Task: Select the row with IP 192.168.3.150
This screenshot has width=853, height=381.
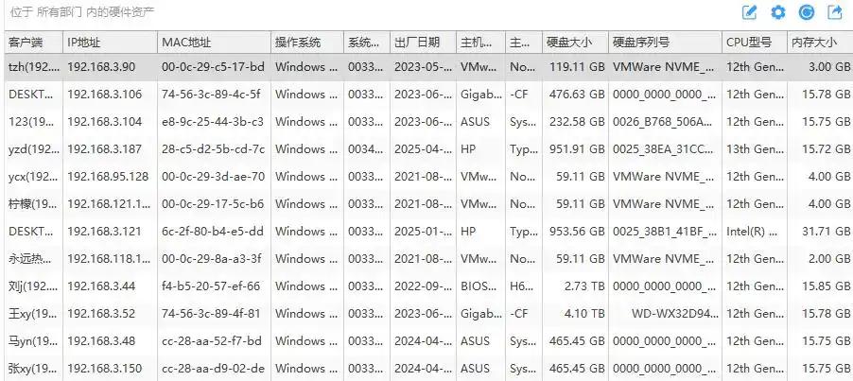Action: point(428,368)
